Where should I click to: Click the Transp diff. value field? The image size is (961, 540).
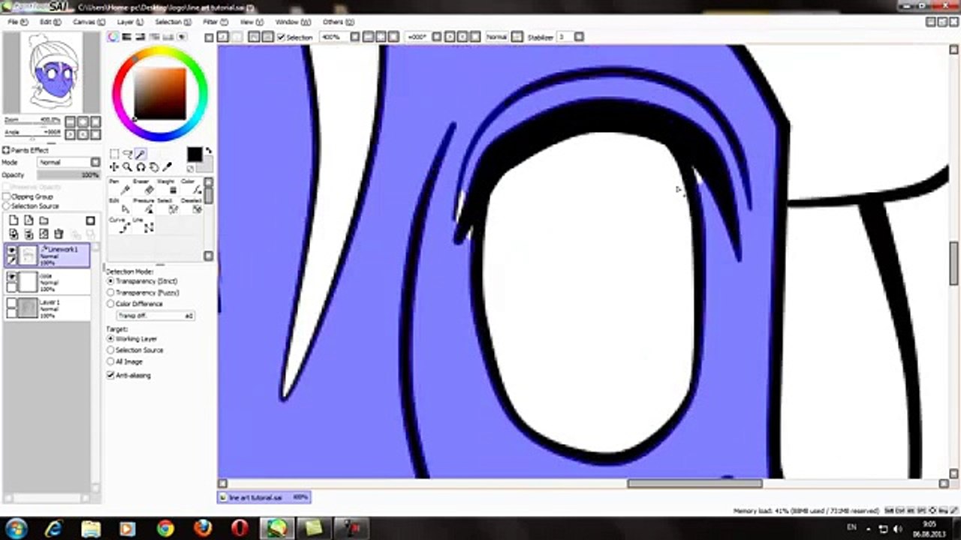pyautogui.click(x=155, y=316)
